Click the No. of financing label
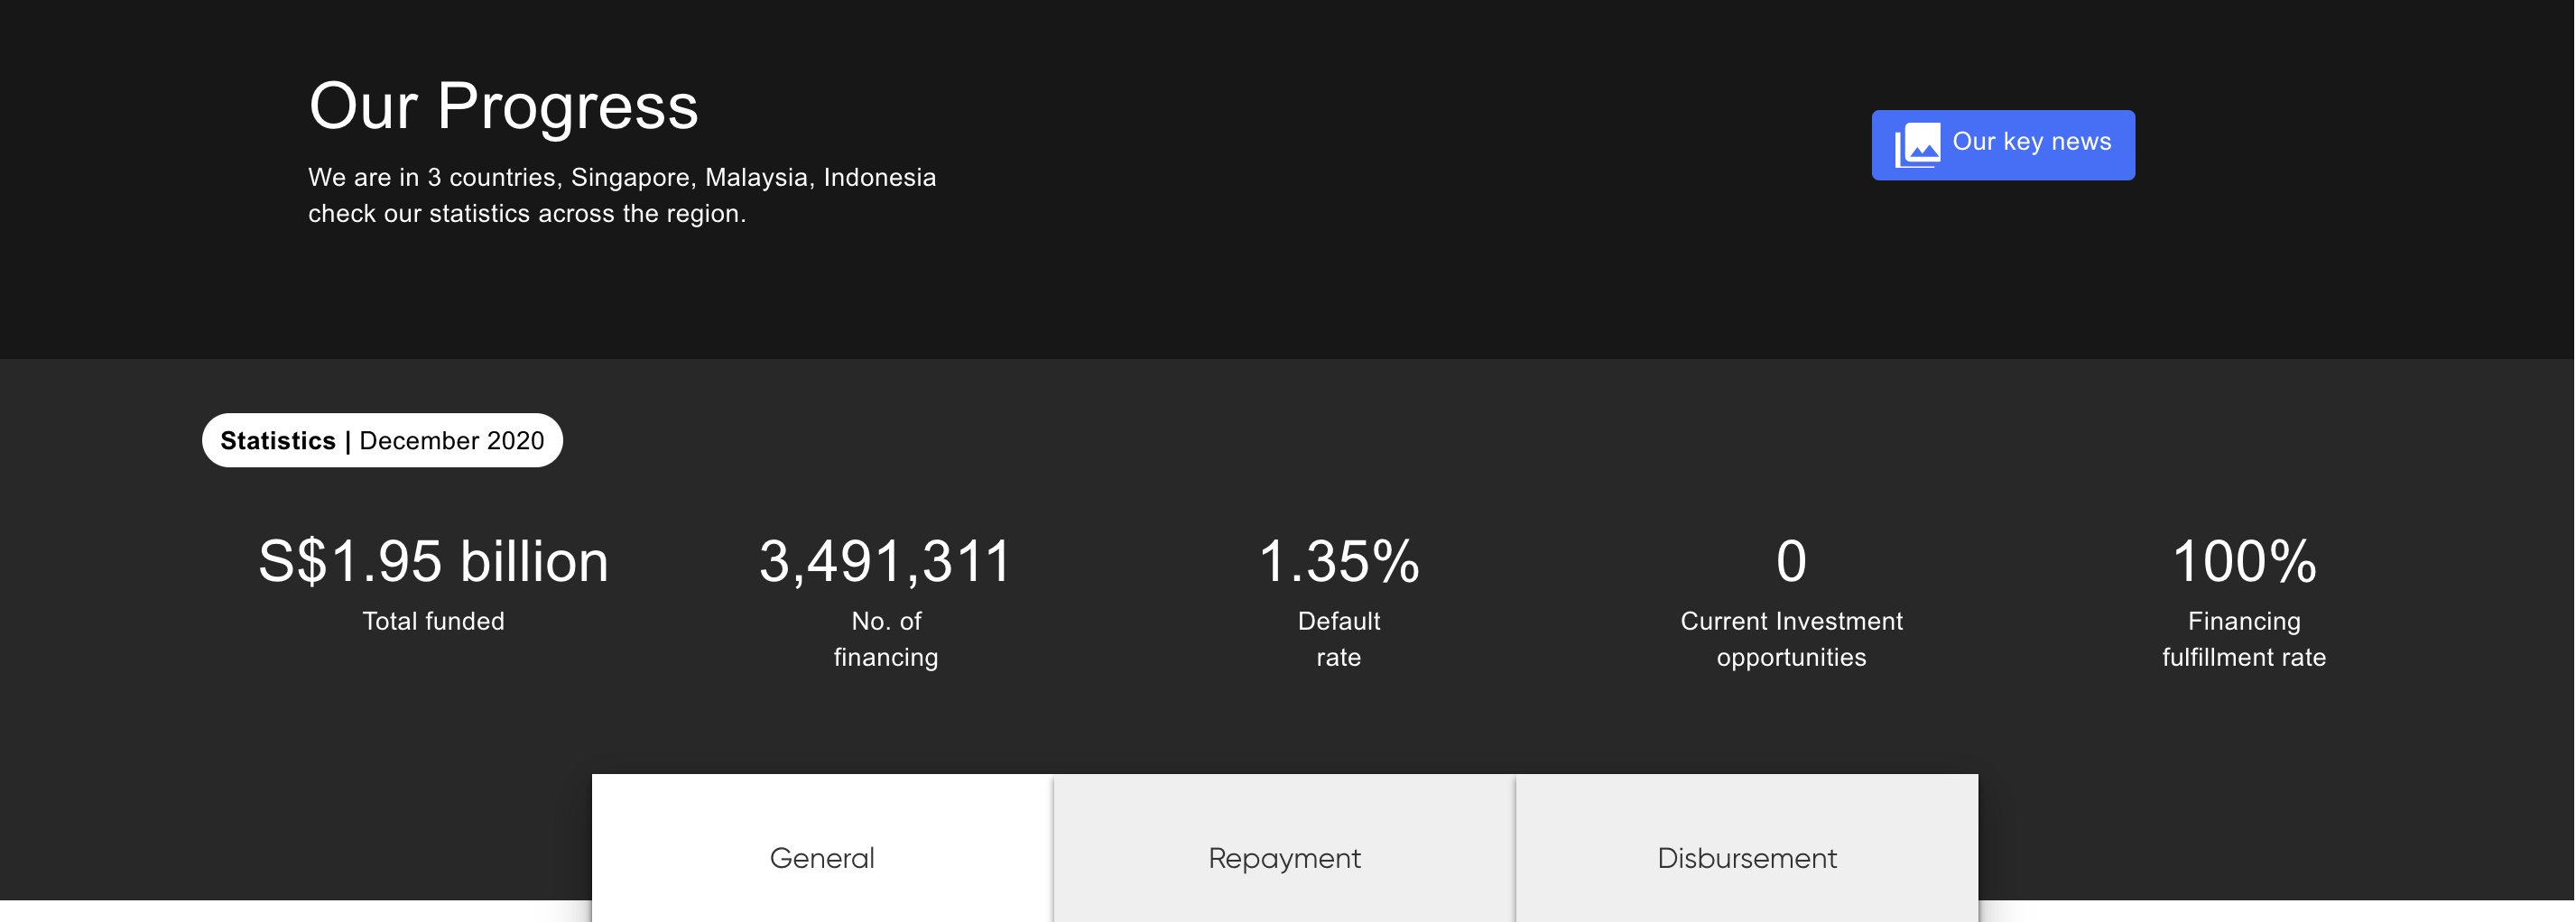Viewport: 2576px width, 922px height. [x=885, y=639]
